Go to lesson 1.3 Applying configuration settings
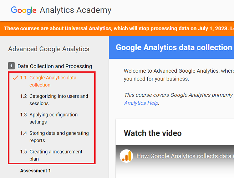 [54, 118]
